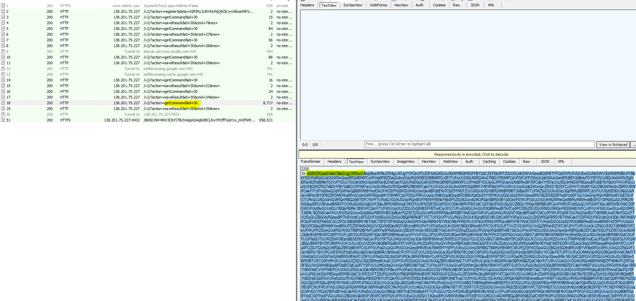This screenshot has width=636, height=301.
Task: Click the icon next to session 15
Action: [x=3, y=86]
